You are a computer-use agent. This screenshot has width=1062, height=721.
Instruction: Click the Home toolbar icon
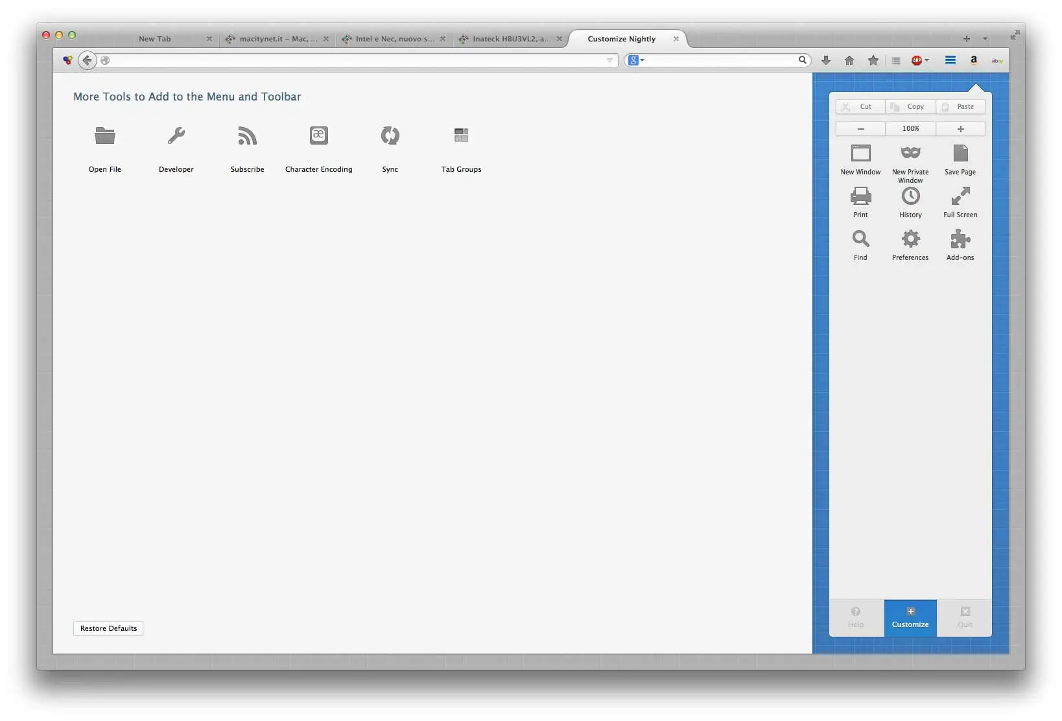click(849, 60)
